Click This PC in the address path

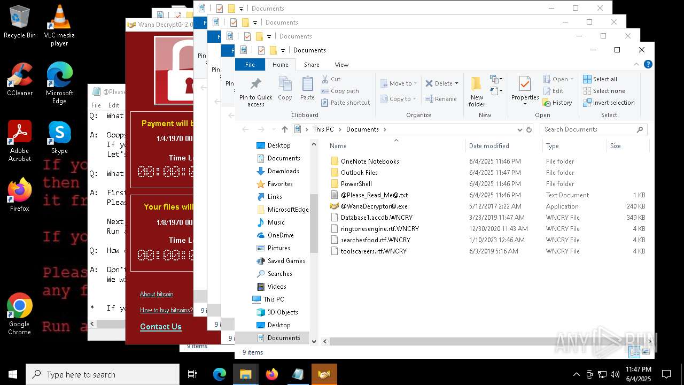323,129
